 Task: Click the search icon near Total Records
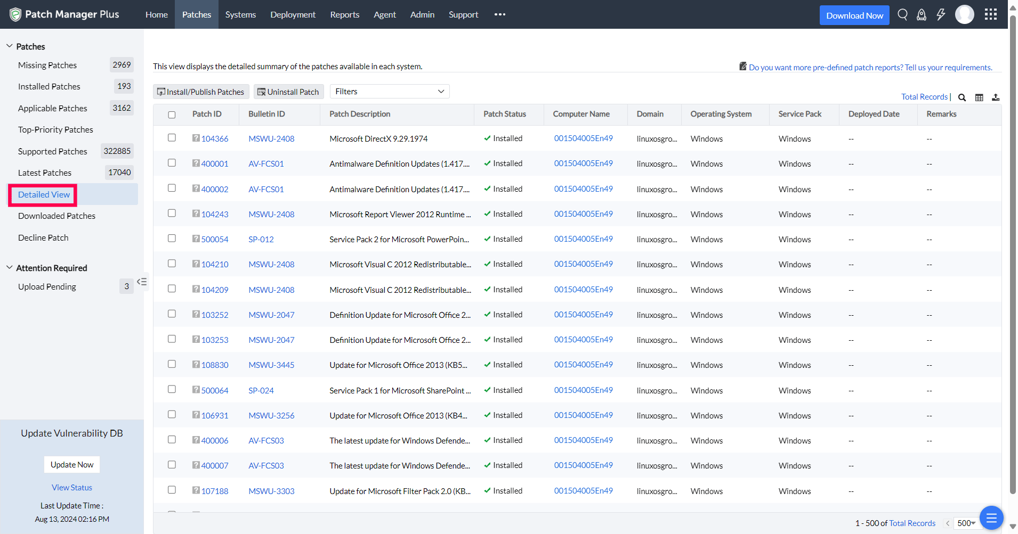962,97
